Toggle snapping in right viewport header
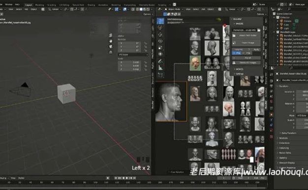 (x=249, y=9)
